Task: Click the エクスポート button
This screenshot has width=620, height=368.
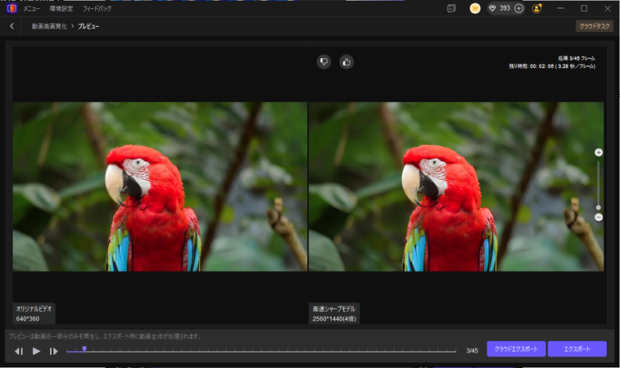Action: (x=577, y=349)
